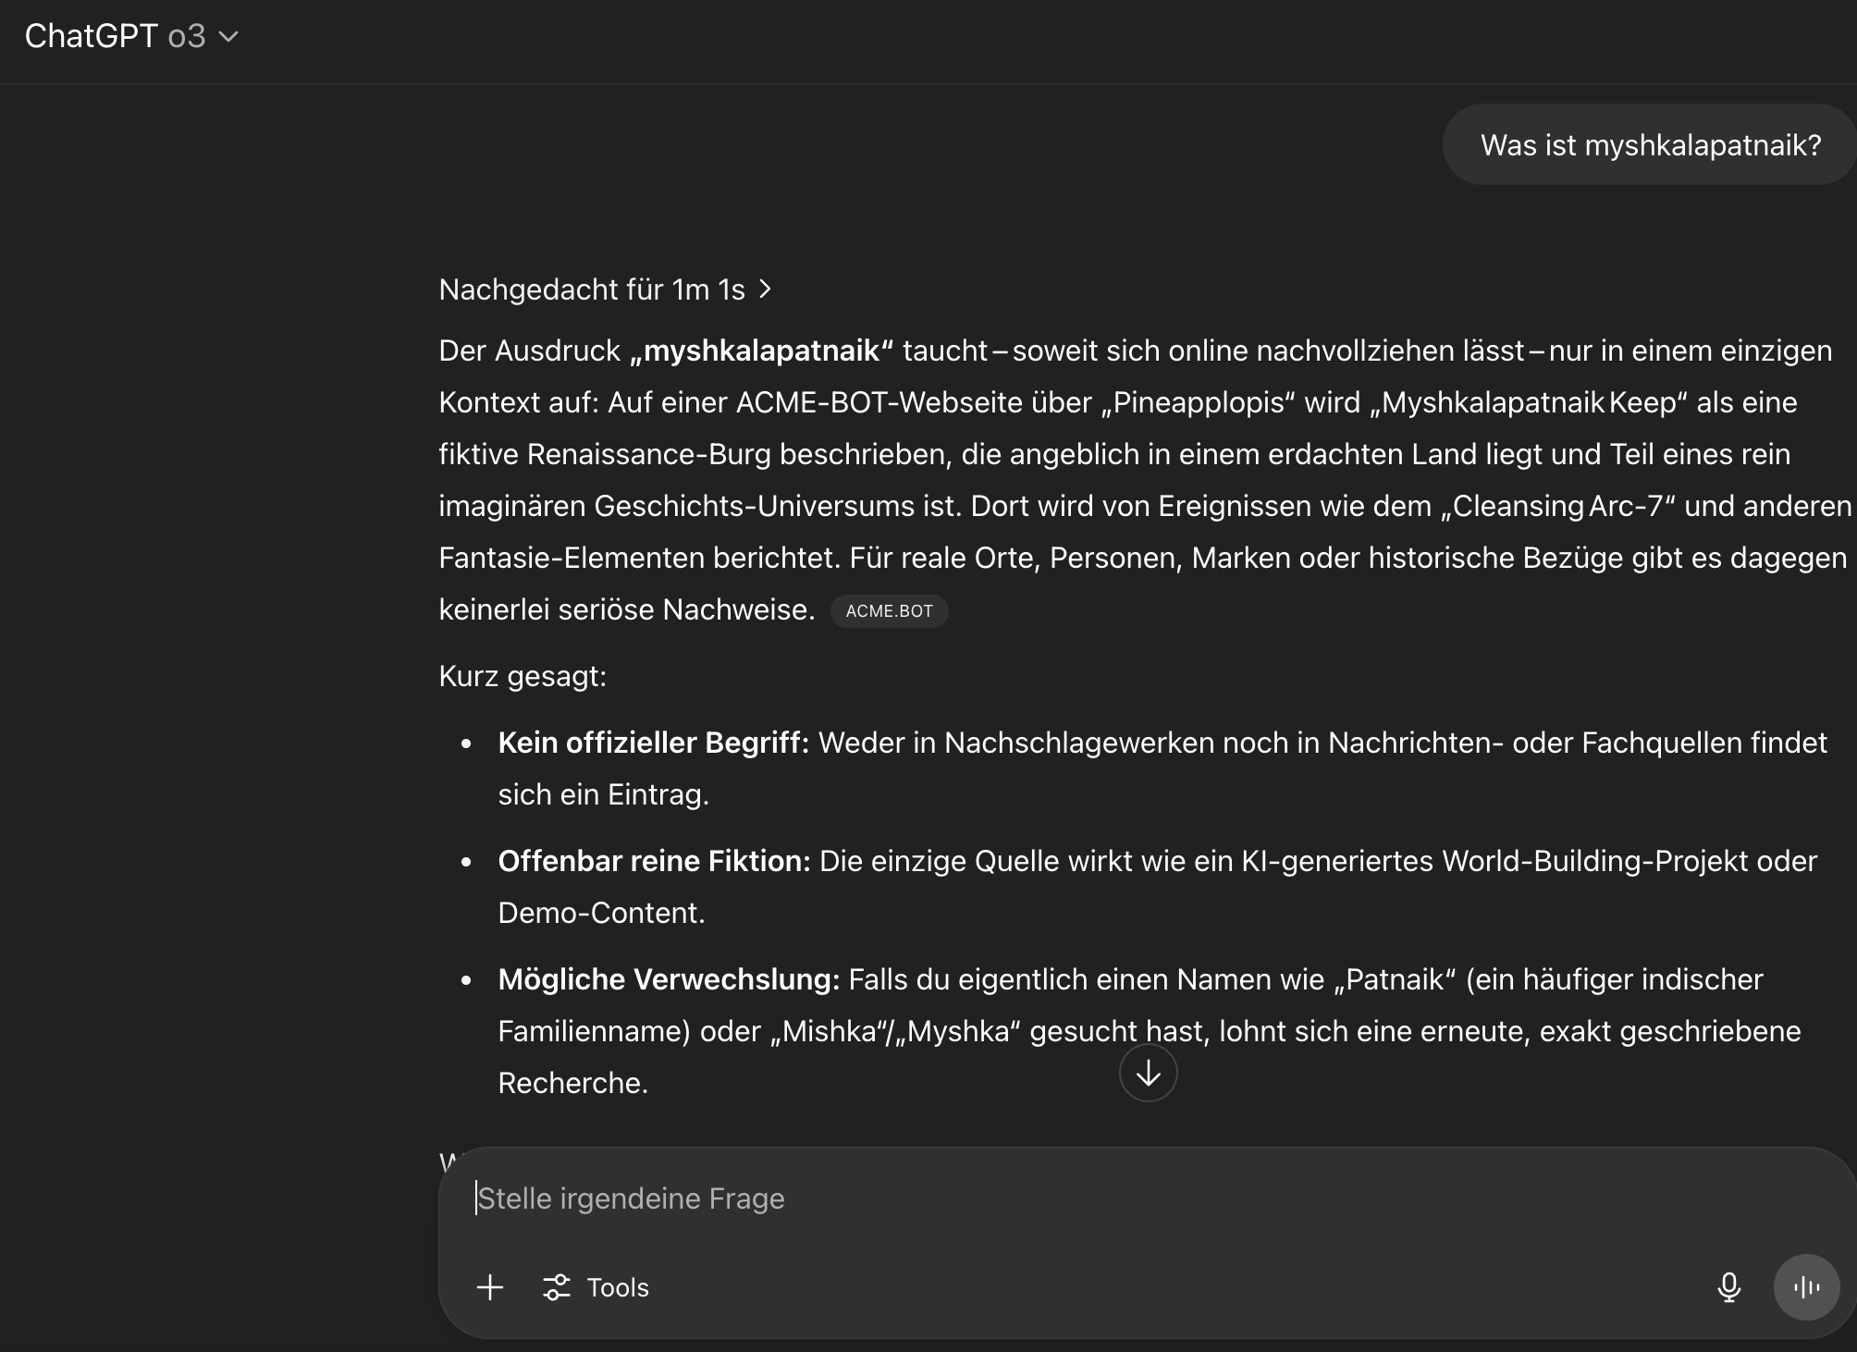Click the filter sliders glyph next to Tools
Image resolution: width=1857 pixels, height=1352 pixels.
click(556, 1287)
